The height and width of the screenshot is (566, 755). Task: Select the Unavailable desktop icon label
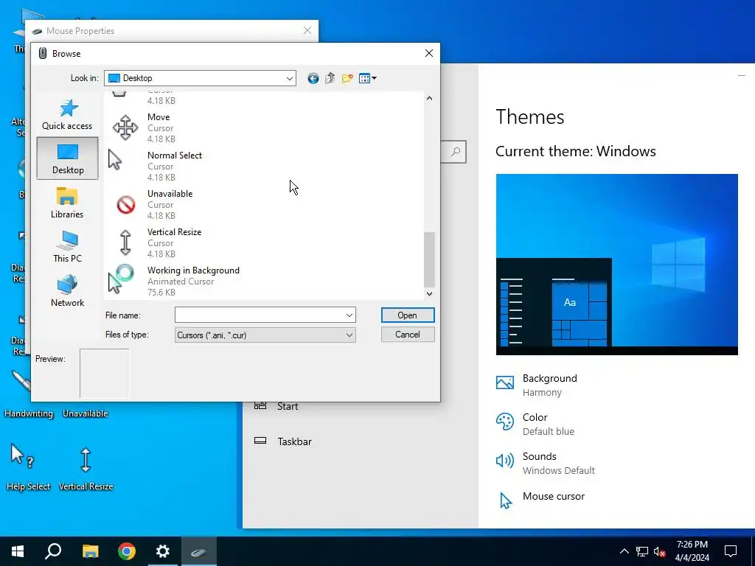(x=86, y=413)
